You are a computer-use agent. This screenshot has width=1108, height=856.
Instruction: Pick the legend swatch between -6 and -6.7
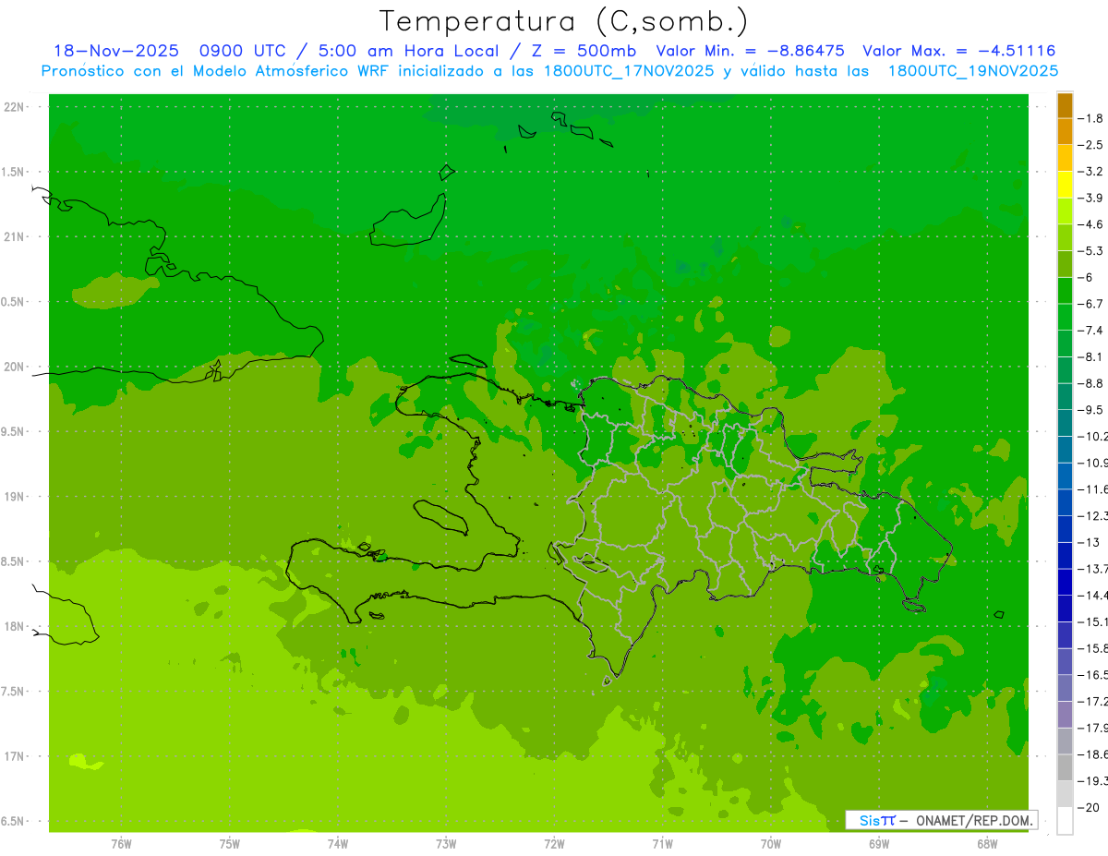[x=1065, y=291]
